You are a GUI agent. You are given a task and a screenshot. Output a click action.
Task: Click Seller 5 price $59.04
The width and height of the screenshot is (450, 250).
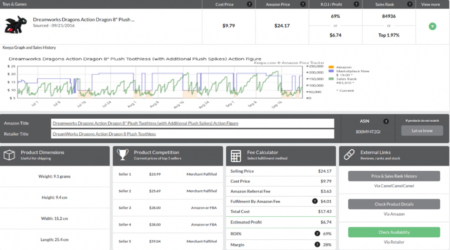point(155,241)
